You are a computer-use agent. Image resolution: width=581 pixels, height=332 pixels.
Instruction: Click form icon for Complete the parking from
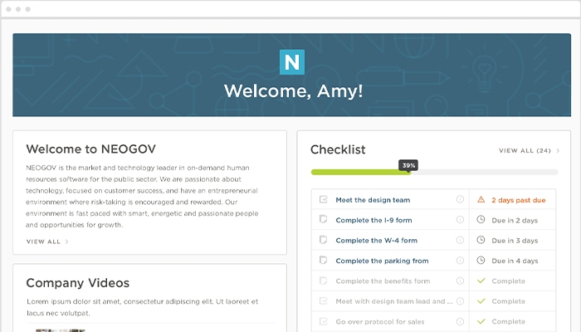tap(324, 261)
